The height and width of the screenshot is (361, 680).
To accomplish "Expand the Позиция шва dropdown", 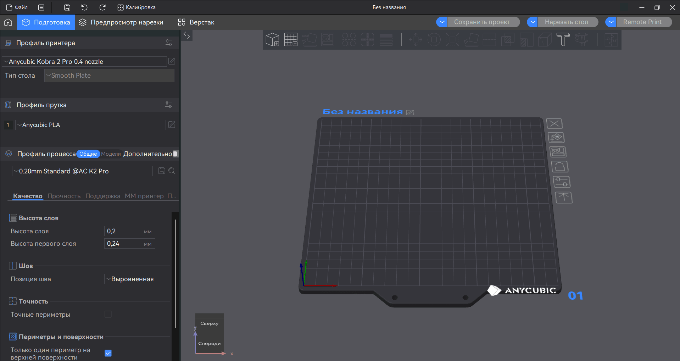I will [130, 279].
